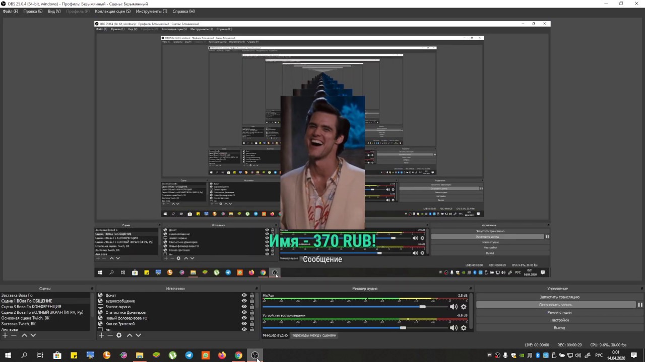This screenshot has width=645, height=362.
Task: Open the Вид (V) menu
Action: 54,11
